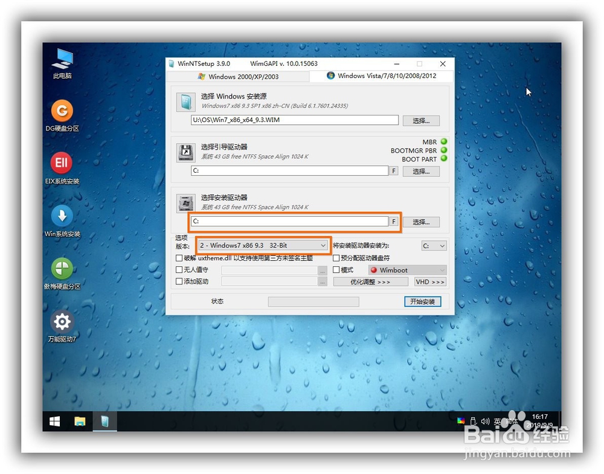Image resolution: width=604 pixels, height=474 pixels.
Task: Click the installation drive icon
Action: (x=186, y=203)
